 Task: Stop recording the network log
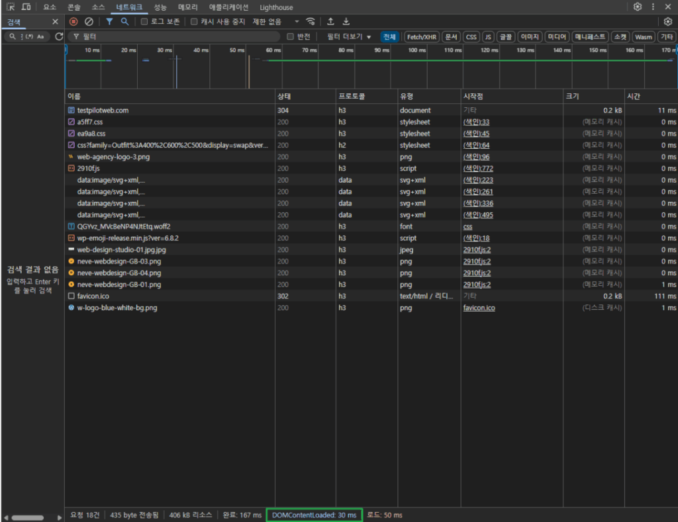73,22
